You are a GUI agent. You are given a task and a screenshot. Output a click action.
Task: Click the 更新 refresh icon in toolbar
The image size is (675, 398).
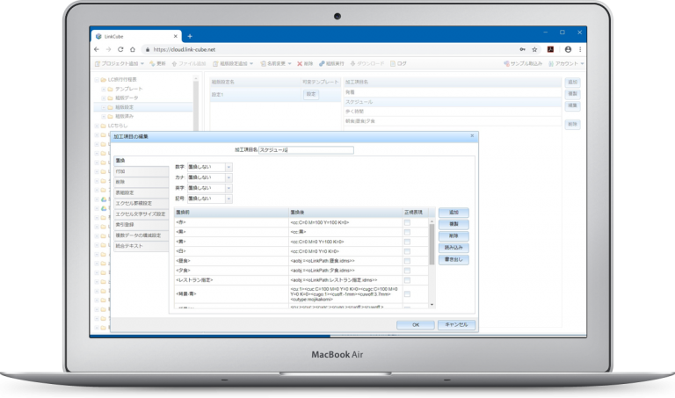[x=152, y=64]
